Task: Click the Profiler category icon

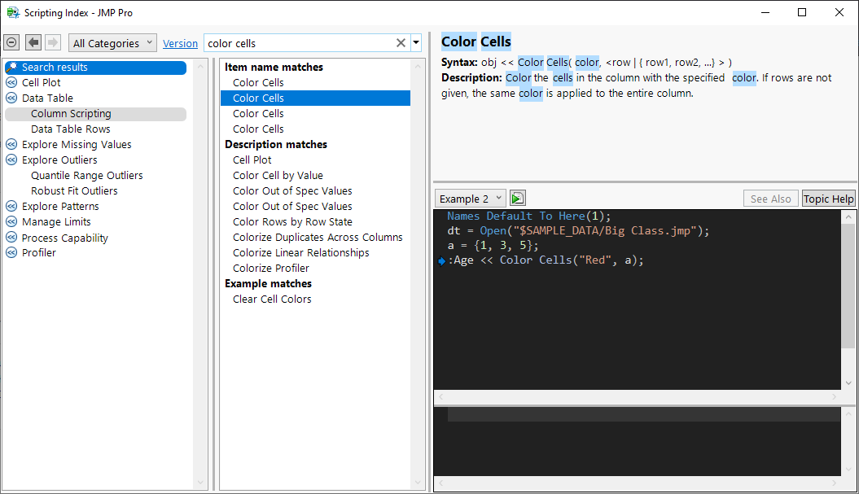Action: 11,253
